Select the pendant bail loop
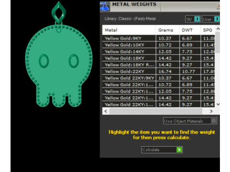Screen dimensions: 230x172 [x=58, y=13]
